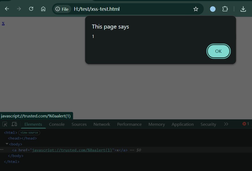The width and height of the screenshot is (252, 171).
Task: Click the 'This page says' dialog title
Action: pos(111,27)
